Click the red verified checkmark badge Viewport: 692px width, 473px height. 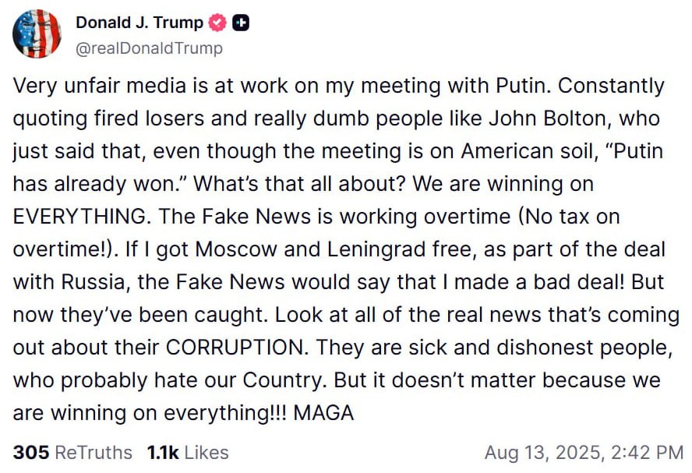click(217, 23)
